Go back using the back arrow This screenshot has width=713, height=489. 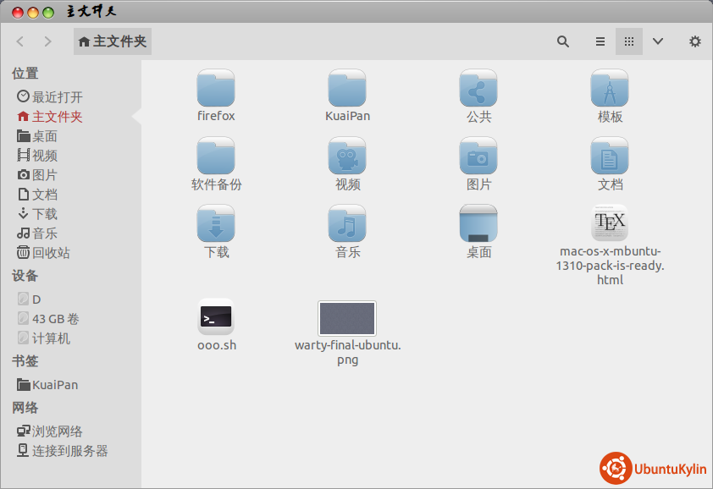tap(20, 41)
